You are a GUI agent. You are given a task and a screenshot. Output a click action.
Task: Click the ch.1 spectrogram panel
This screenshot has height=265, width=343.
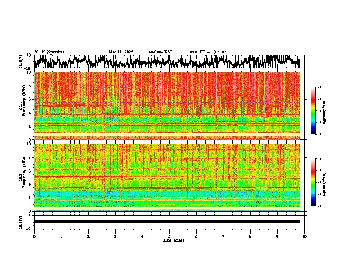tap(167, 106)
